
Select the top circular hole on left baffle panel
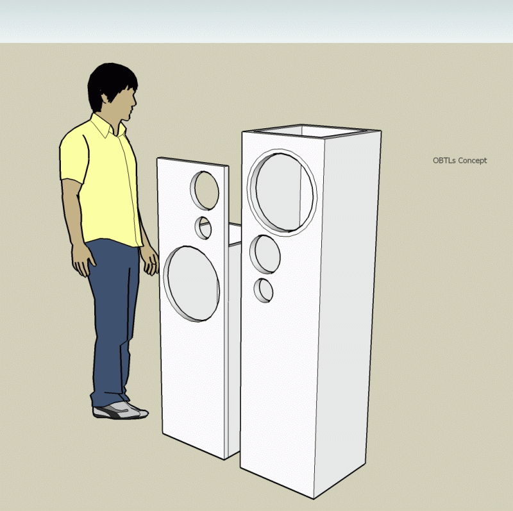point(205,190)
